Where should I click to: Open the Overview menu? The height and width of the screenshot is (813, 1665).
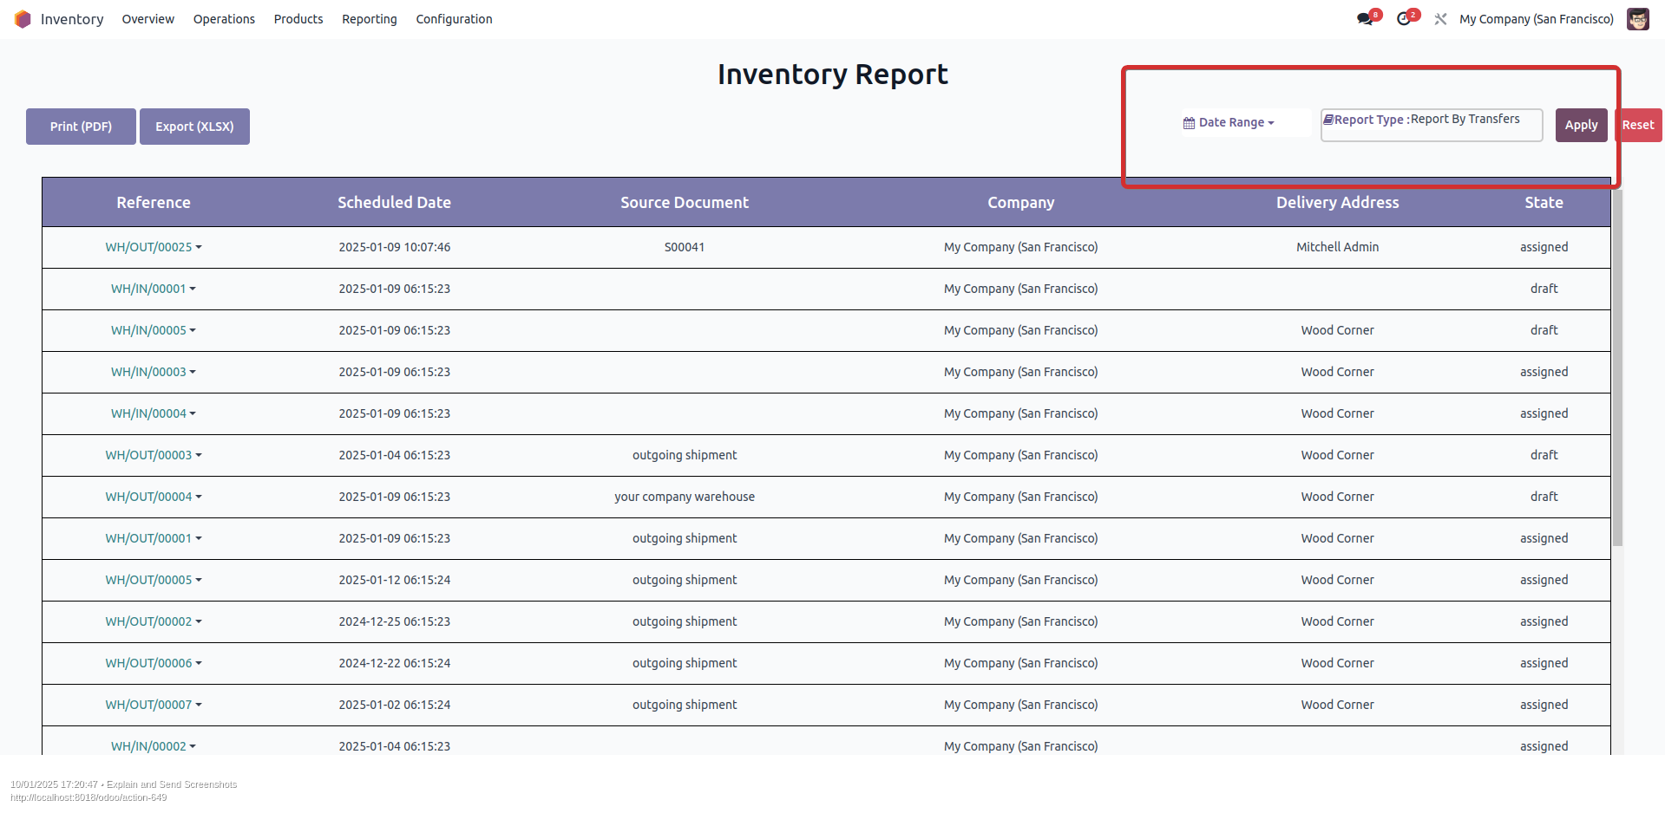pos(148,19)
